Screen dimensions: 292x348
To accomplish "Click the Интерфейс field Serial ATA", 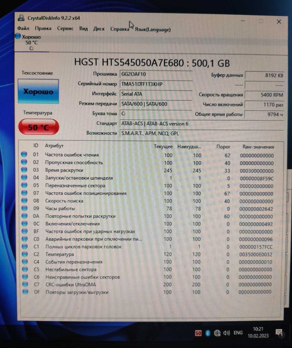I will click(x=156, y=94).
